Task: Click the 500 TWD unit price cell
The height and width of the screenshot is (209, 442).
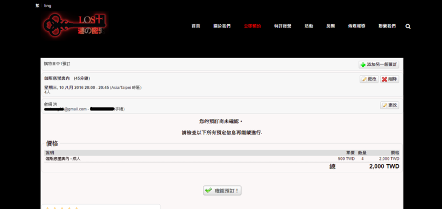Action: [x=346, y=159]
